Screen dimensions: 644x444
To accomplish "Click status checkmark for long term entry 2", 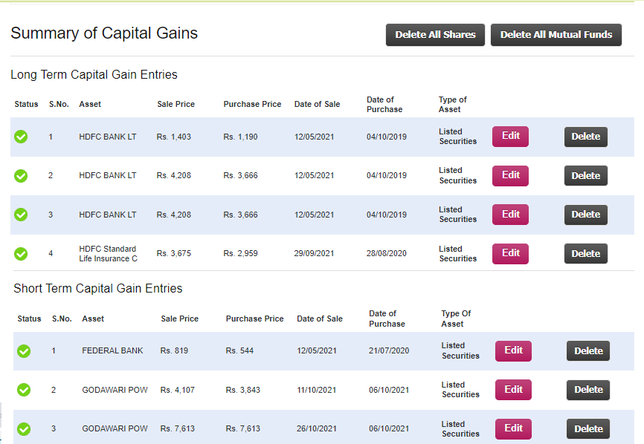I will coord(21,175).
